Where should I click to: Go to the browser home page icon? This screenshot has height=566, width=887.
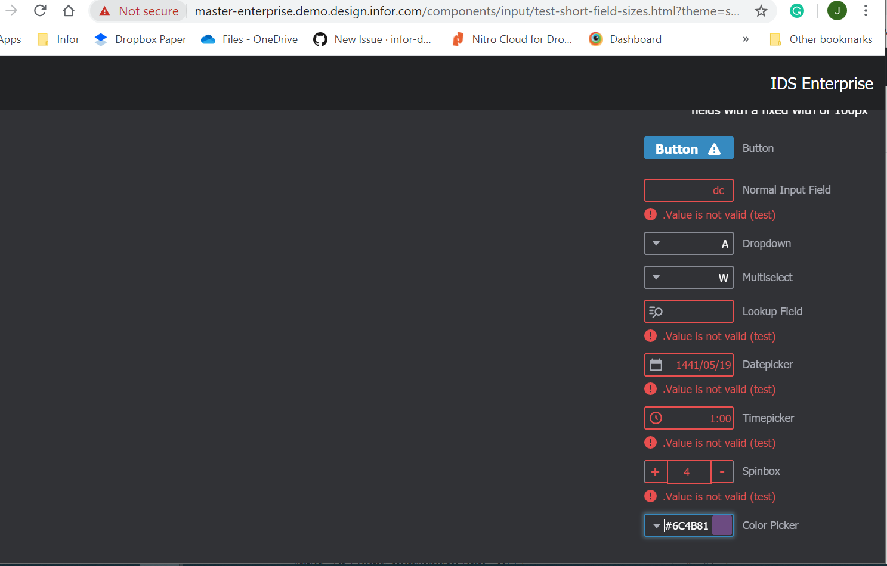(69, 11)
